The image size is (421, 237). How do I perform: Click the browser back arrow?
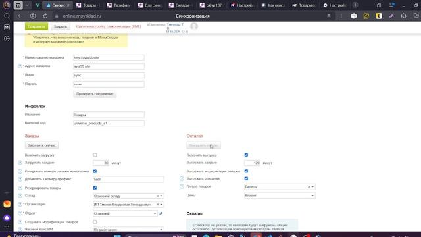[20, 16]
